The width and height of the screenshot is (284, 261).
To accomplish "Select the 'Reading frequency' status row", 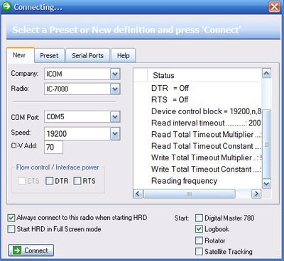I will click(x=197, y=181).
